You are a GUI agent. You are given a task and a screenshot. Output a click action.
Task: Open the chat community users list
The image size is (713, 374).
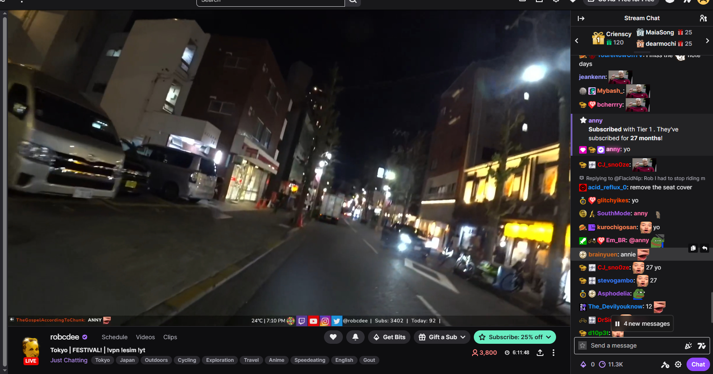pos(703,18)
